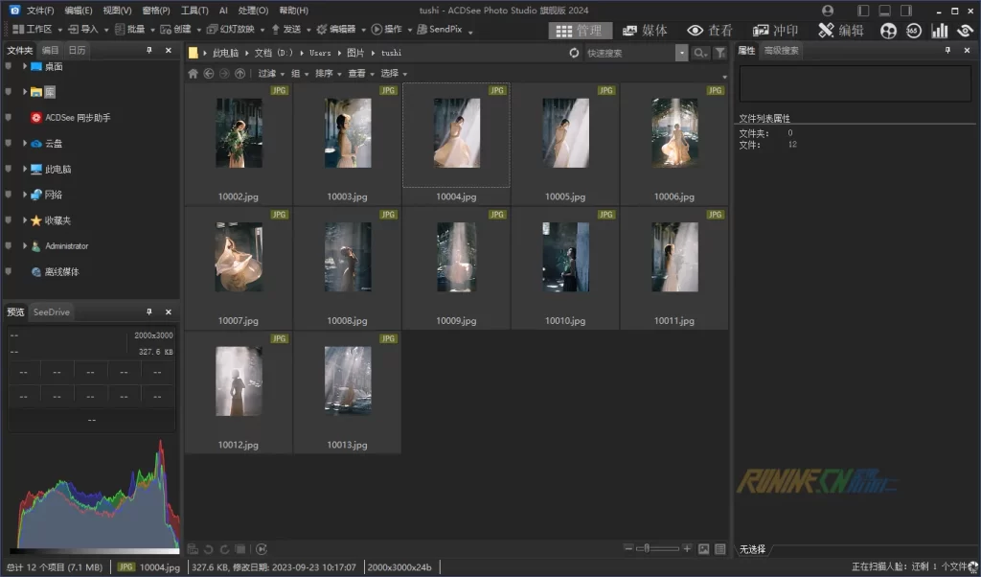
Task: Click the 365 icon in the mode bar
Action: click(x=914, y=31)
